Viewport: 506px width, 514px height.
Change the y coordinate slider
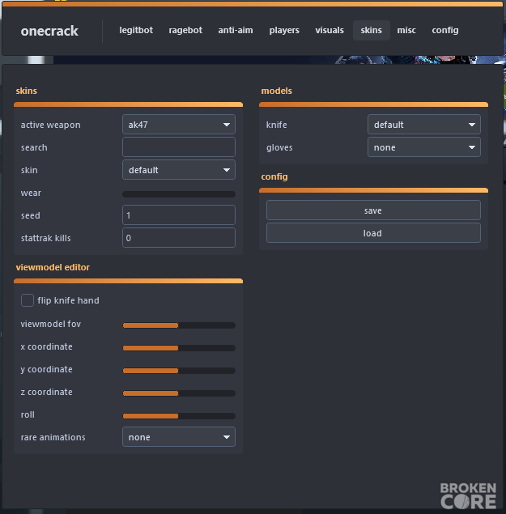[179, 371]
